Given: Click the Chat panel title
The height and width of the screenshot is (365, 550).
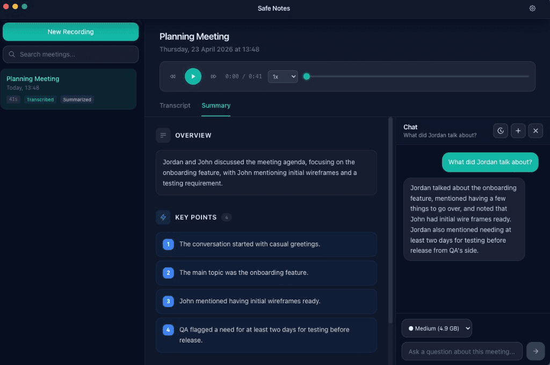Looking at the screenshot, I should [410, 127].
